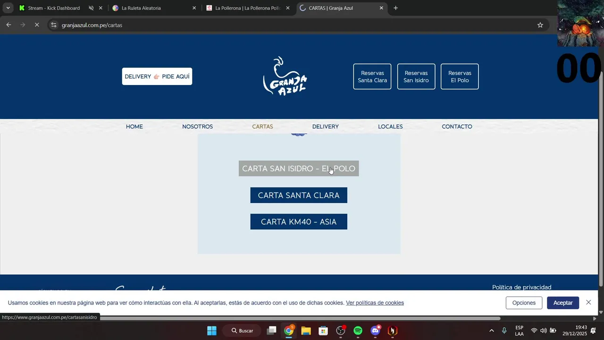Go back in the browser
The height and width of the screenshot is (340, 604).
point(8,25)
